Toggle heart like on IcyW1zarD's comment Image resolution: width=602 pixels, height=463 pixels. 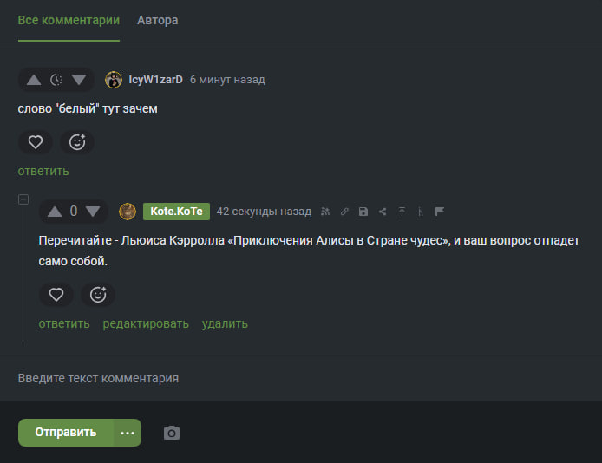(36, 142)
